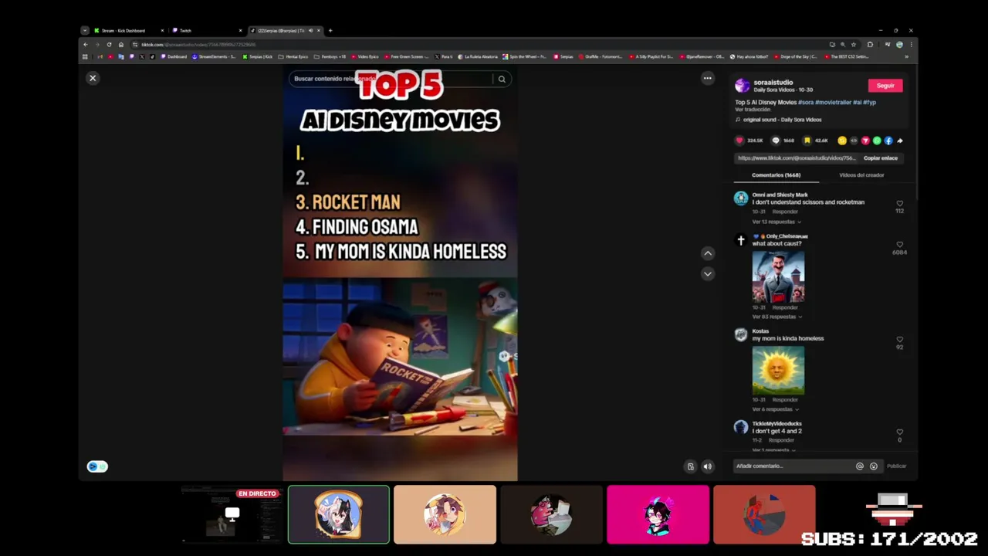
Task: Go to previous video with up arrow
Action: point(708,253)
